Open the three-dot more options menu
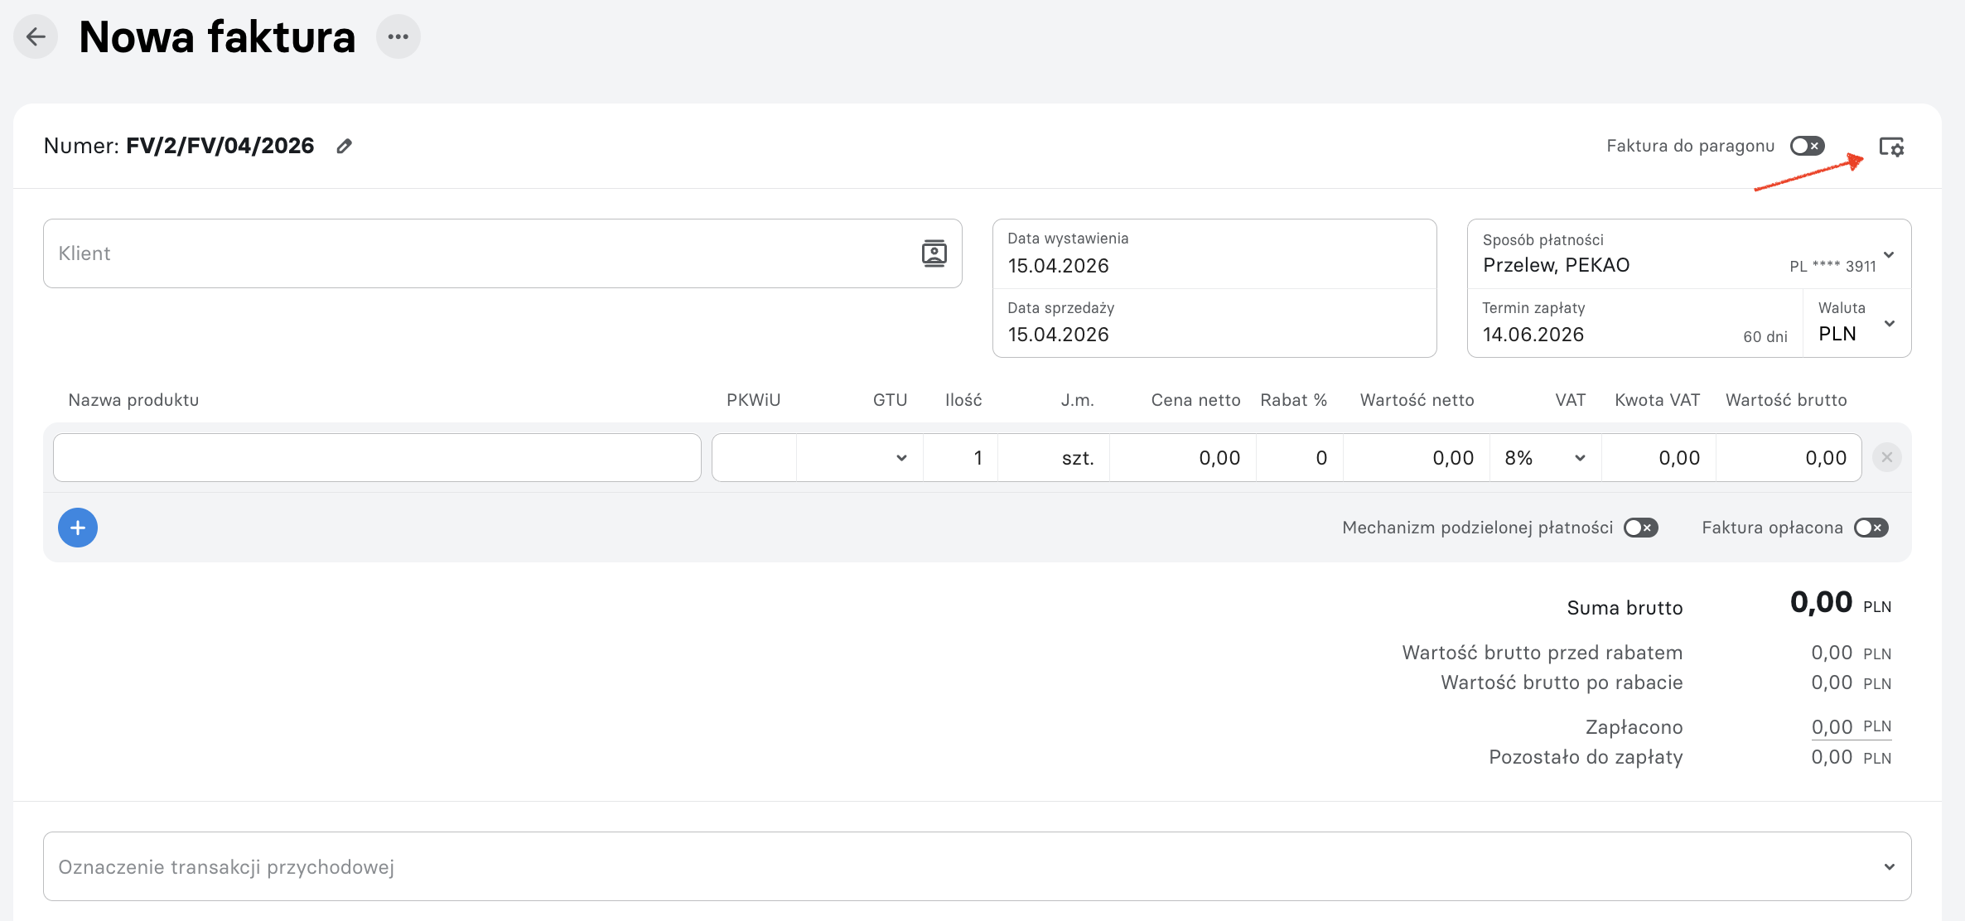This screenshot has width=1965, height=921. 398,36
